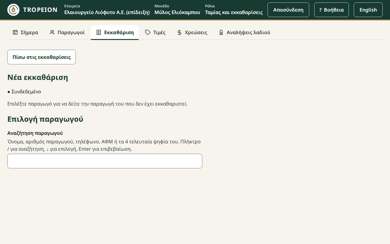Open Βοήθεια help
The width and height of the screenshot is (390, 244).
click(x=331, y=10)
